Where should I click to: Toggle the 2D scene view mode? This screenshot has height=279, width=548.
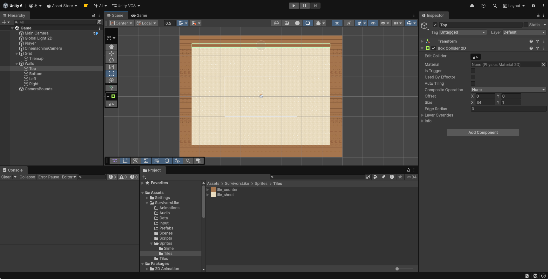(337, 23)
